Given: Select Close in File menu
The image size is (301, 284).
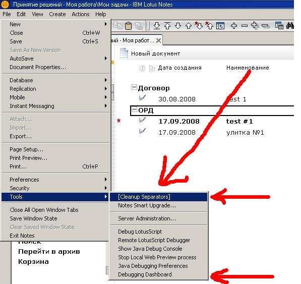Looking at the screenshot, I should coord(55,33).
